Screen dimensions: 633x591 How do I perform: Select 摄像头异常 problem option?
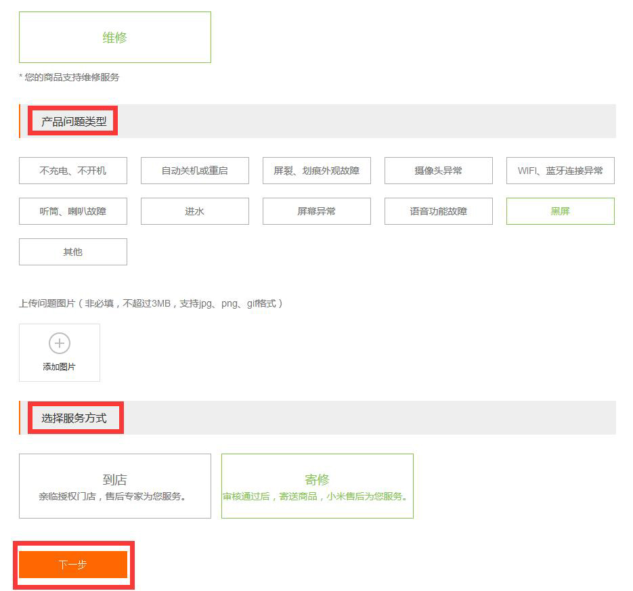click(x=439, y=171)
